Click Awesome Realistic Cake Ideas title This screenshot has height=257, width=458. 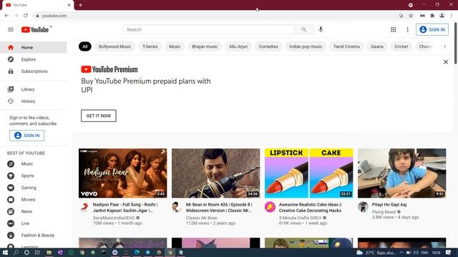tap(310, 208)
